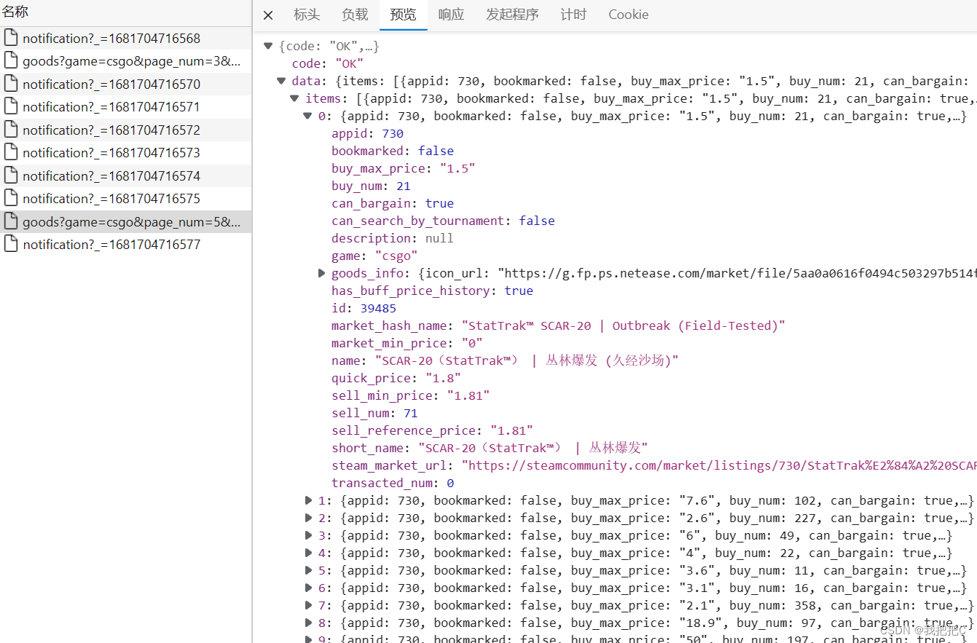Screen dimensions: 977x643
Task: Click the description: null property
Action: point(393,238)
